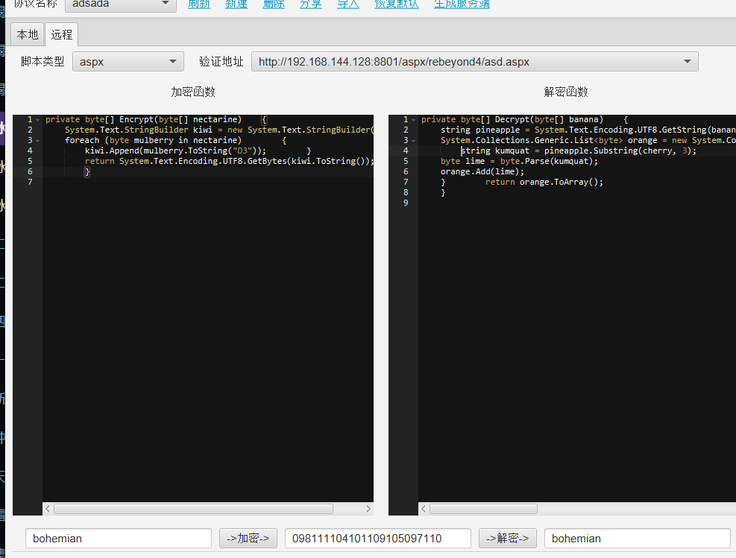
Task: Collapse the Encrypt function fold arrow on line 1
Action: (37, 120)
